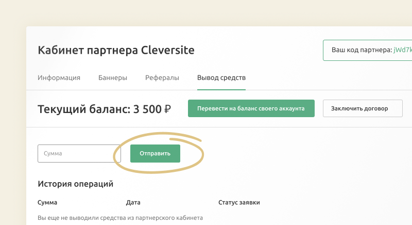
Task: Click the Ваш код партнера label
Action: [x=360, y=51]
